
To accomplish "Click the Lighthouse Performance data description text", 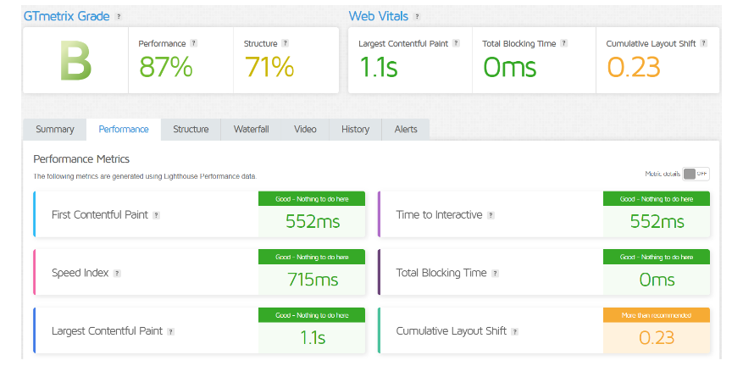I will click(x=145, y=176).
